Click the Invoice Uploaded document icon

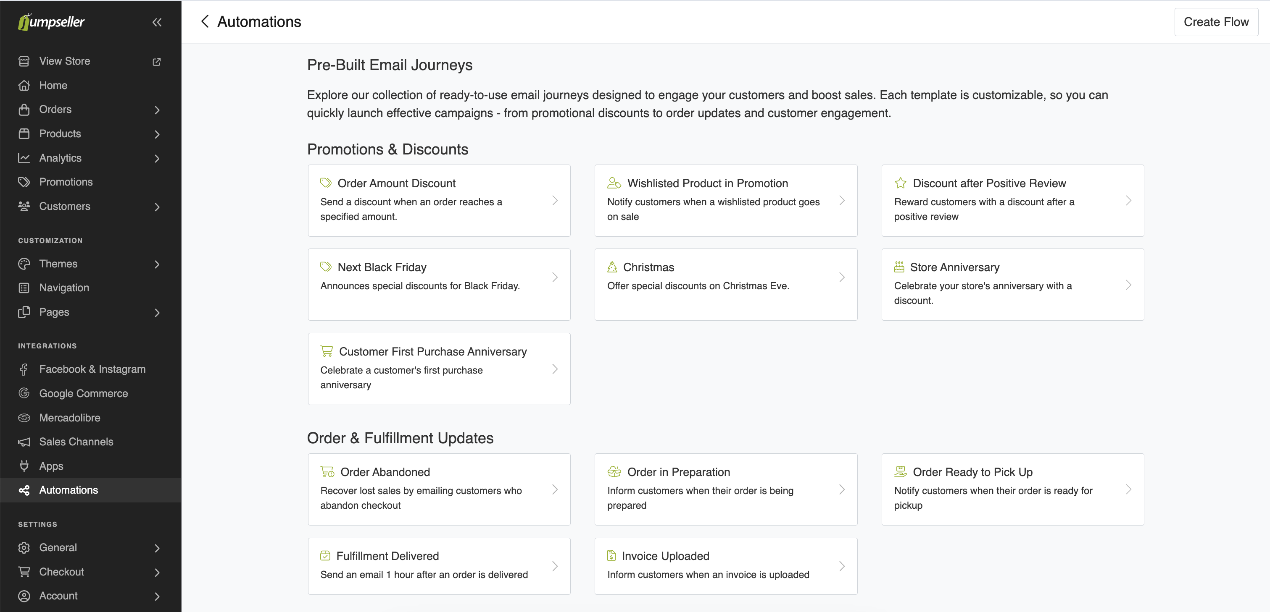point(611,556)
